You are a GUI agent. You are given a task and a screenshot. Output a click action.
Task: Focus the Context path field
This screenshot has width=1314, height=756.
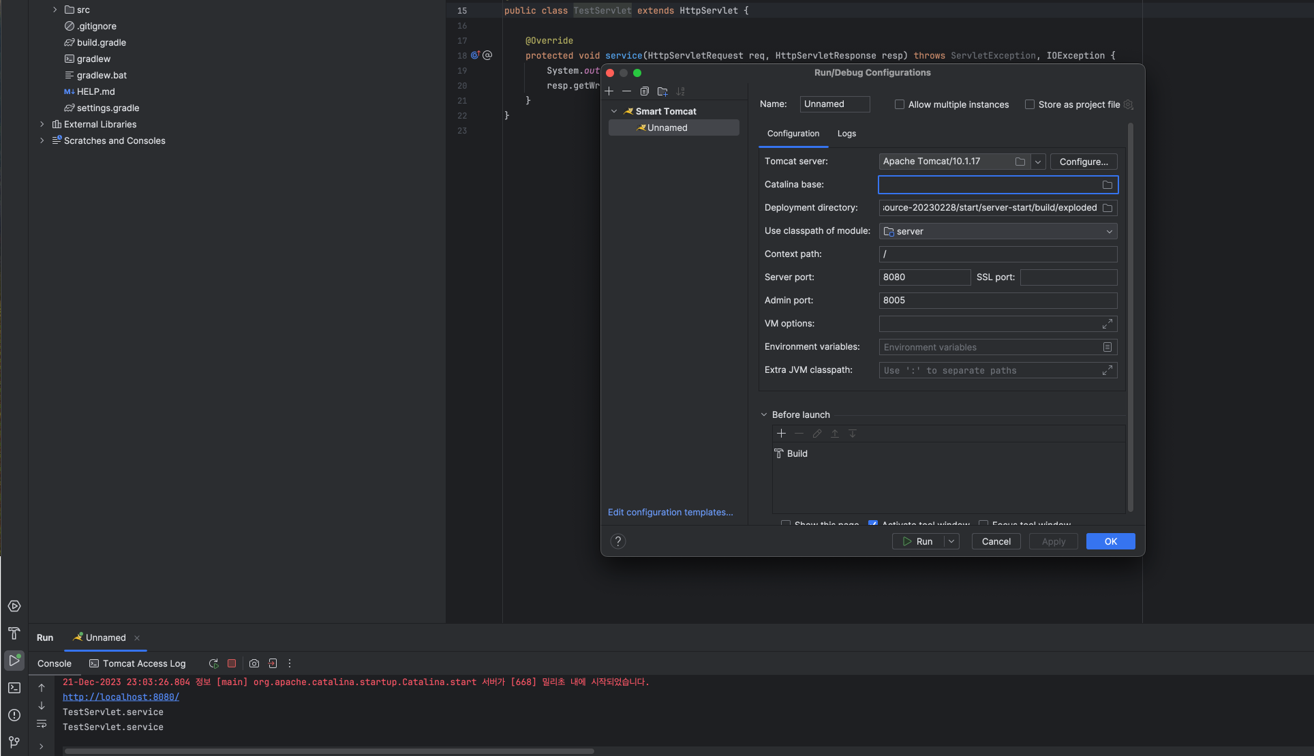[x=998, y=254]
